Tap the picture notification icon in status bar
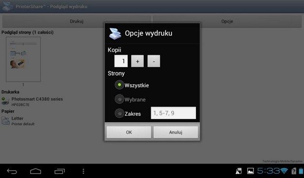Viewport: 304px width, 178px height. point(250,171)
